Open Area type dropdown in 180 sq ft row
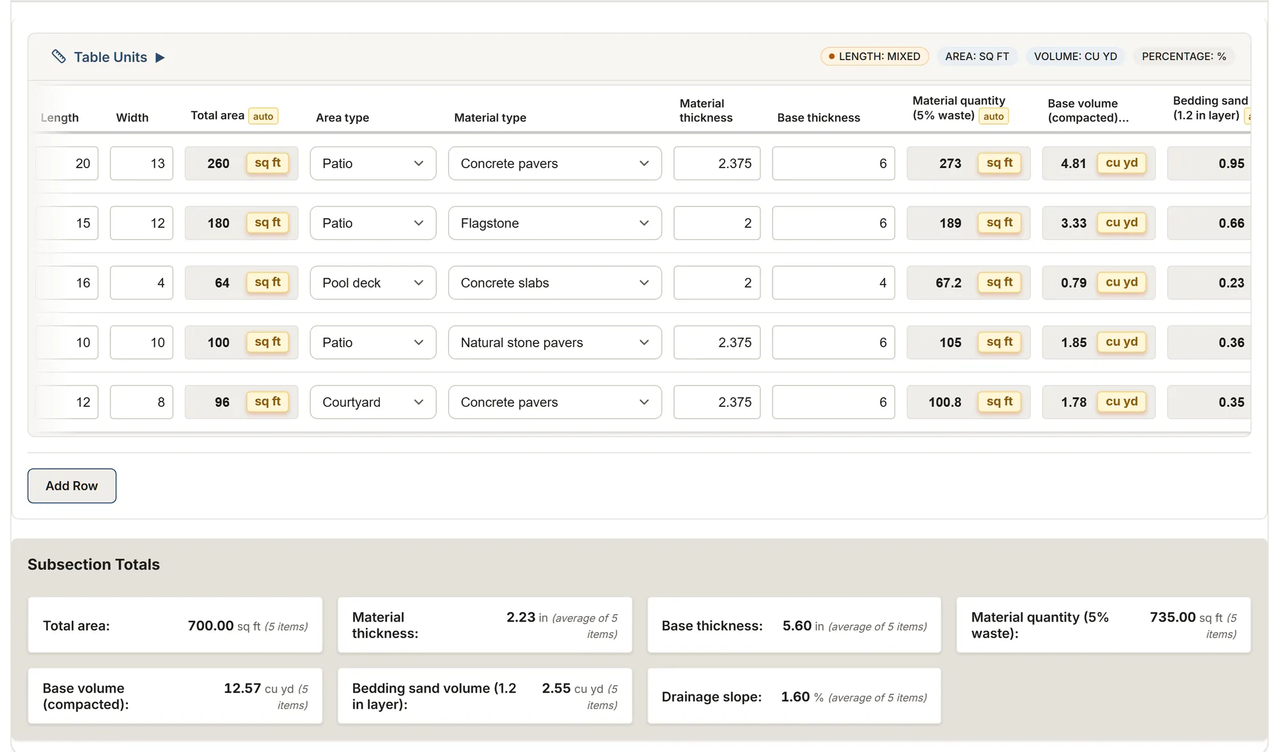 [373, 223]
